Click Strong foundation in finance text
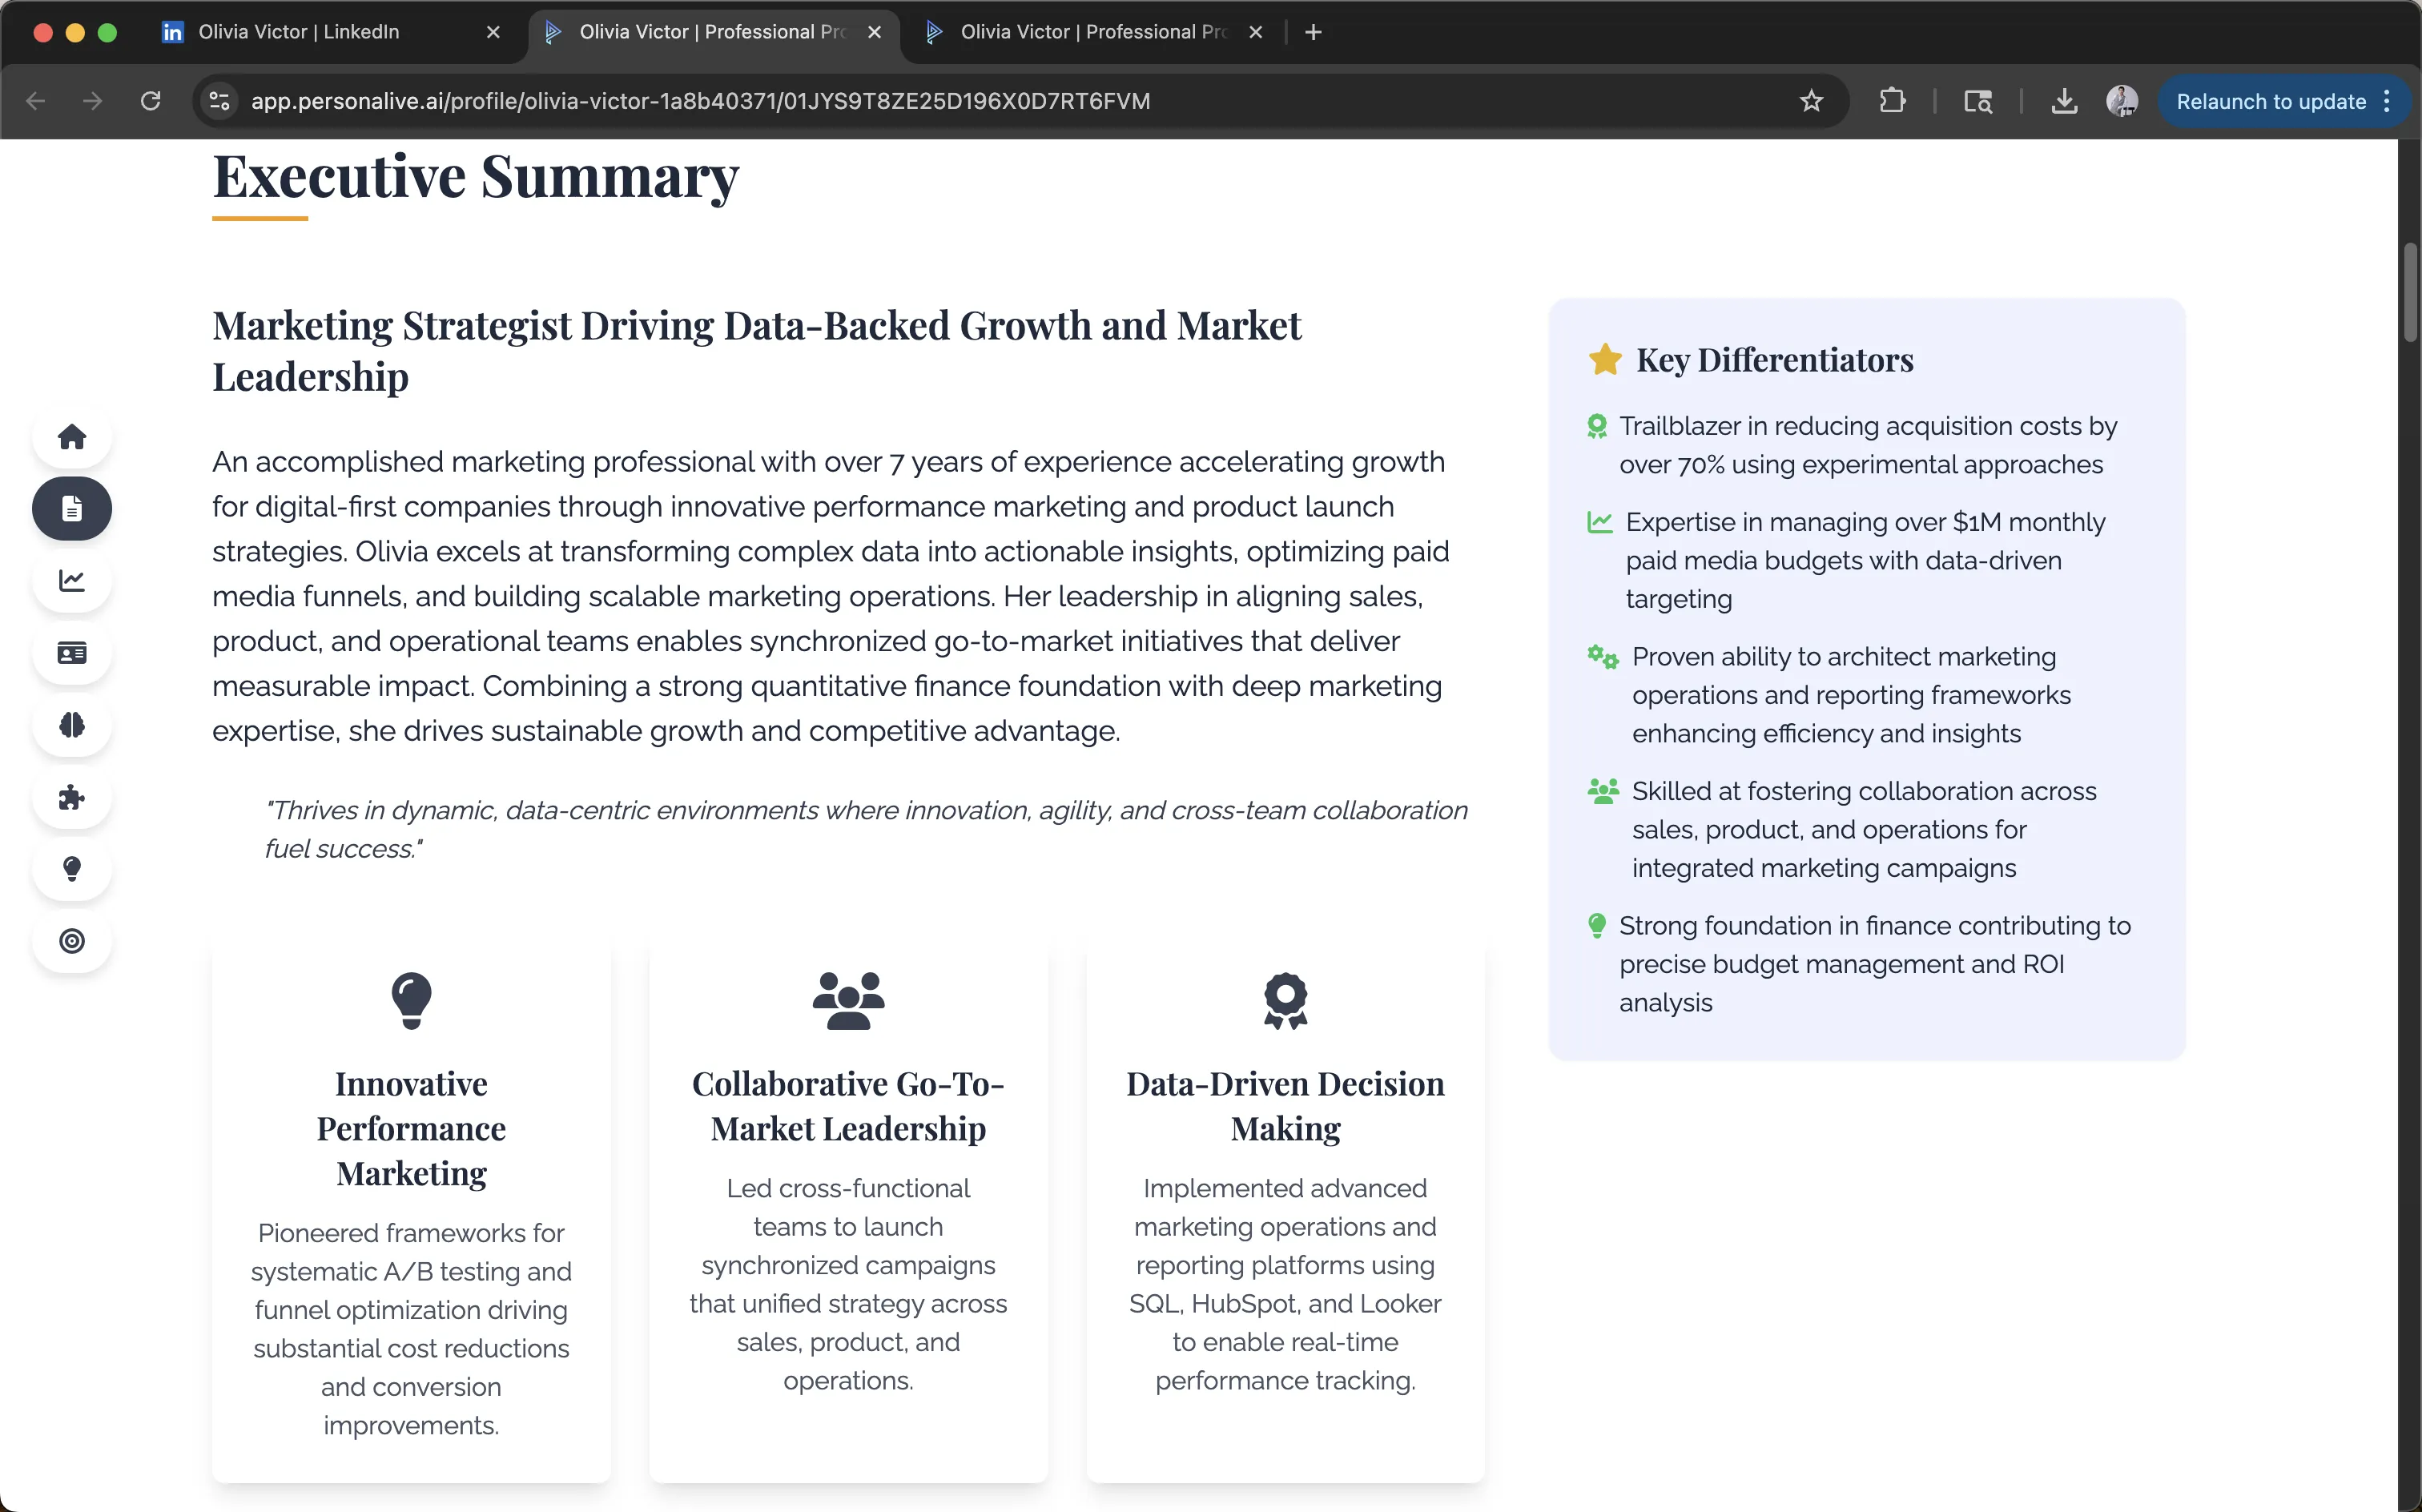 click(x=1875, y=964)
